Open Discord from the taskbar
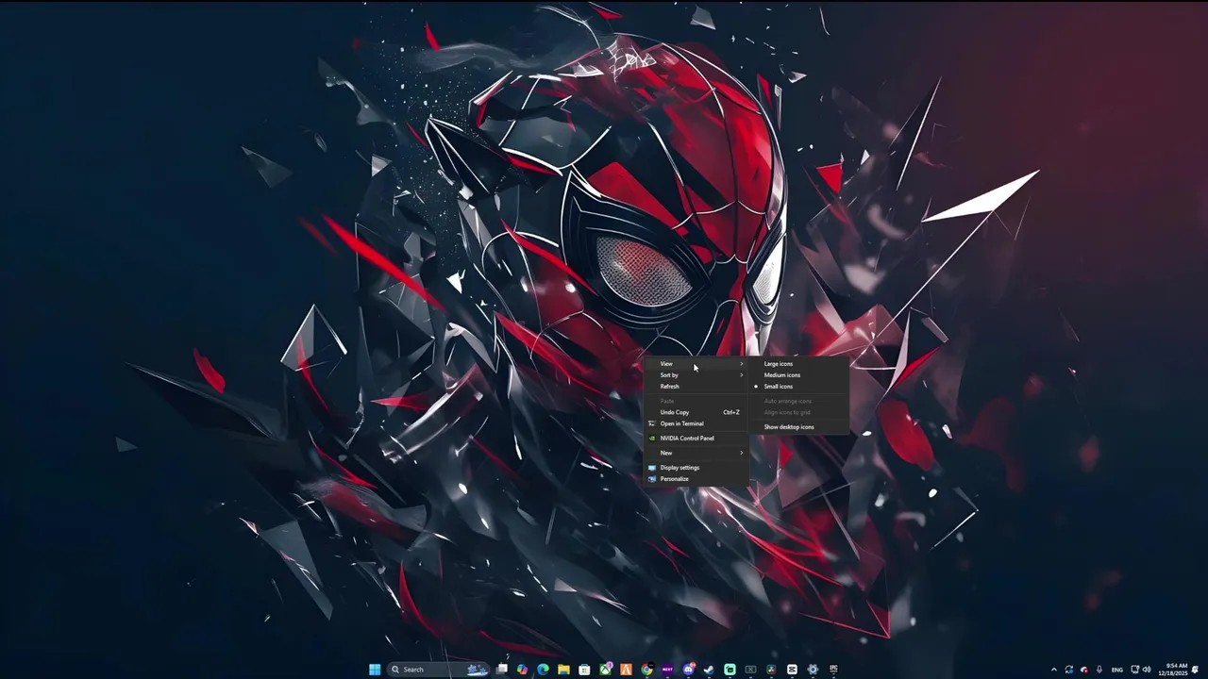 [x=689, y=670]
